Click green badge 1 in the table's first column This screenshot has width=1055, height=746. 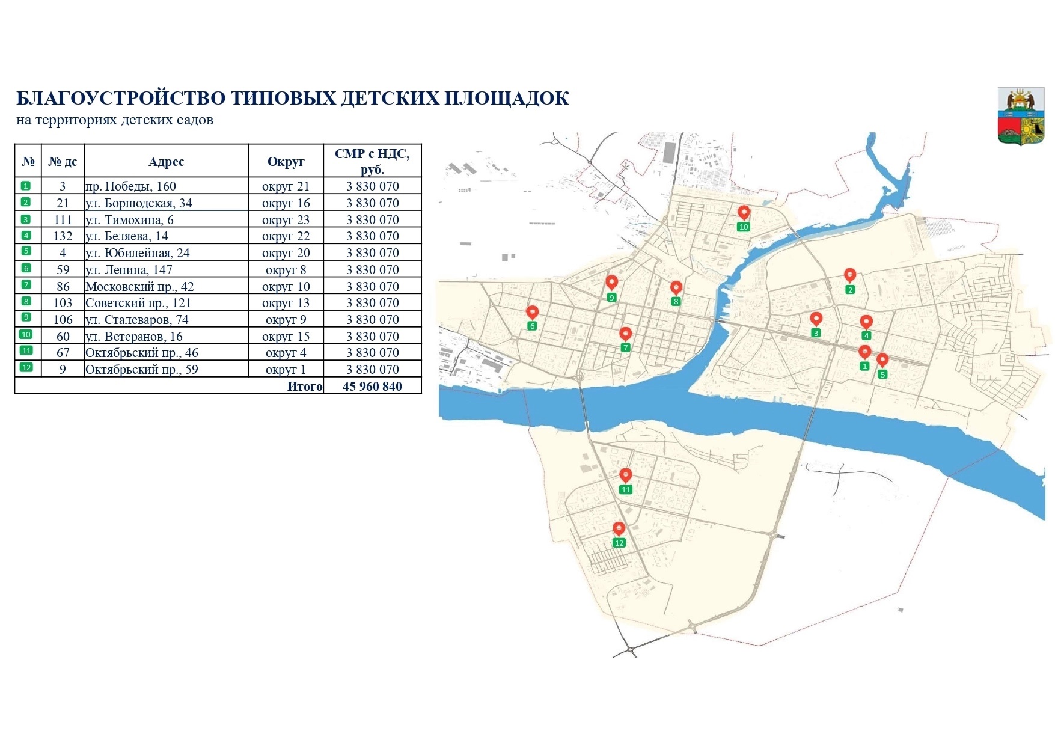pos(26,186)
